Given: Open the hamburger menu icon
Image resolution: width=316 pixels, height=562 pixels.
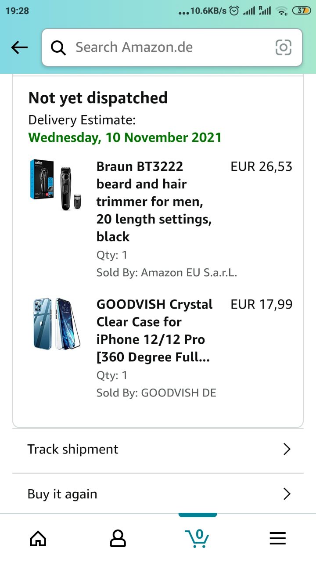Looking at the screenshot, I should pos(277,538).
